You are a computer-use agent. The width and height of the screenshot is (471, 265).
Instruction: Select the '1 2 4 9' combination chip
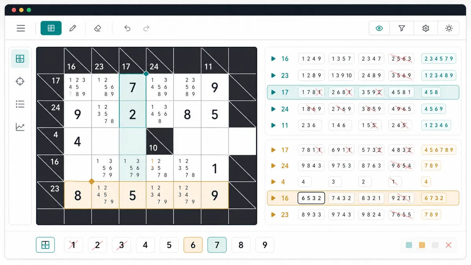(312, 59)
